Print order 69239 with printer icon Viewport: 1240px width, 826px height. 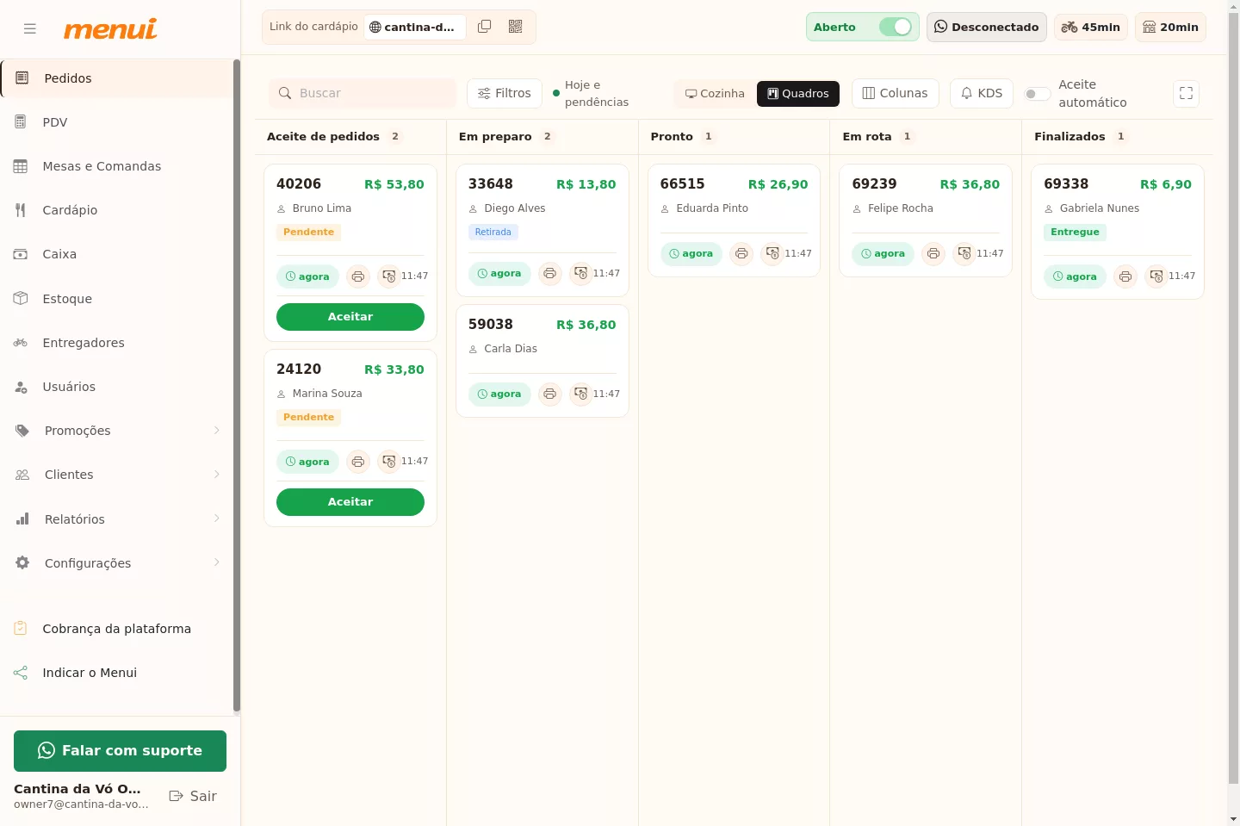(x=933, y=254)
